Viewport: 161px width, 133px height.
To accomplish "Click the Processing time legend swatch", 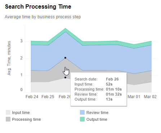I will tap(8, 119).
